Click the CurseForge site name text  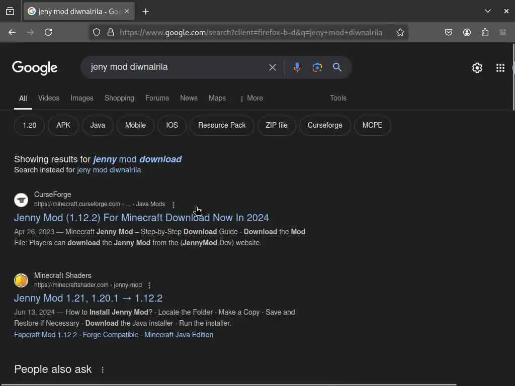pyautogui.click(x=52, y=195)
